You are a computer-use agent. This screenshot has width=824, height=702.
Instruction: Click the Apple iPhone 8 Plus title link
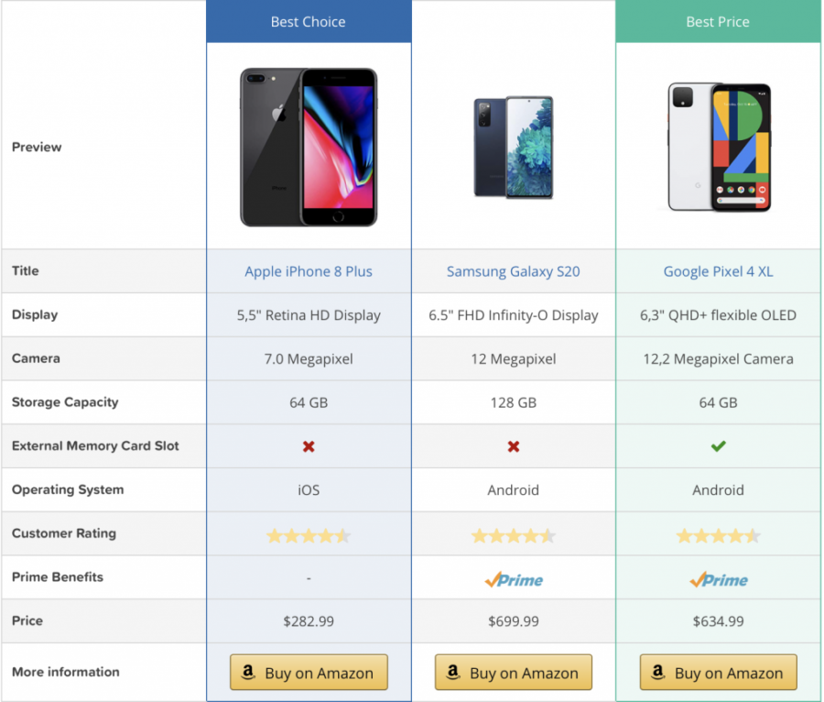(x=309, y=271)
